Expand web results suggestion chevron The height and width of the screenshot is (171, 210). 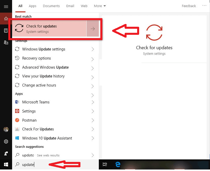tap(93, 155)
